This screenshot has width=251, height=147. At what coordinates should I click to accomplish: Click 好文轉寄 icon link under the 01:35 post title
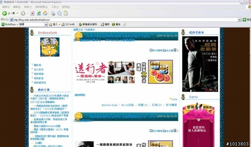coord(156,50)
